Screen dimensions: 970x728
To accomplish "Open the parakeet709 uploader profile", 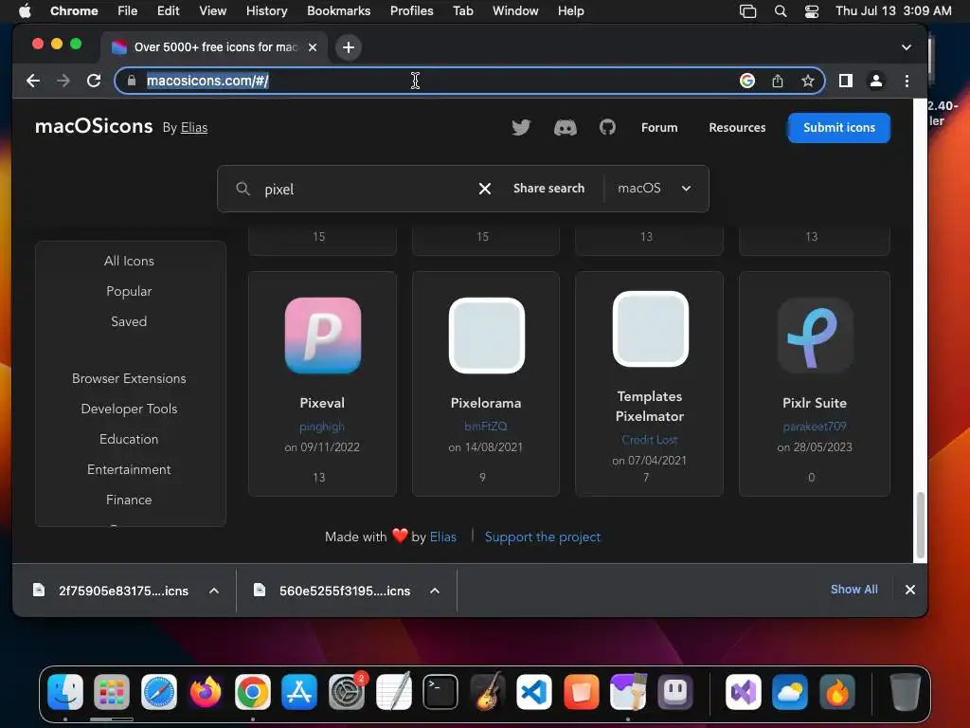I will coord(815,427).
